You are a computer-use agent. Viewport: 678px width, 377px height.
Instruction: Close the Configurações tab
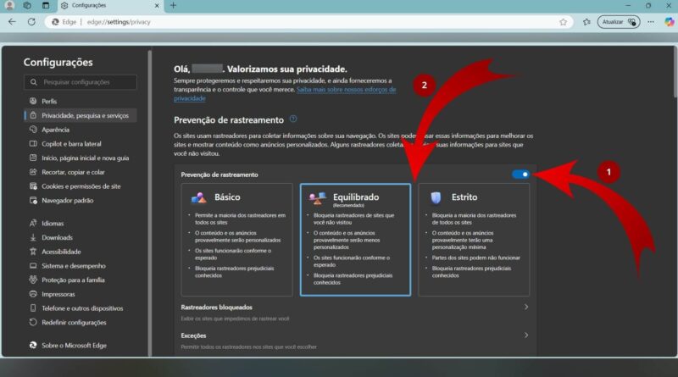(x=157, y=6)
